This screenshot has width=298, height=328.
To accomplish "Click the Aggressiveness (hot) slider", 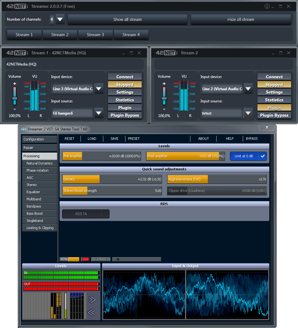I will (x=217, y=179).
